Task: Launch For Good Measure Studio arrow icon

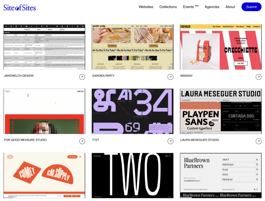Action: click(82, 141)
